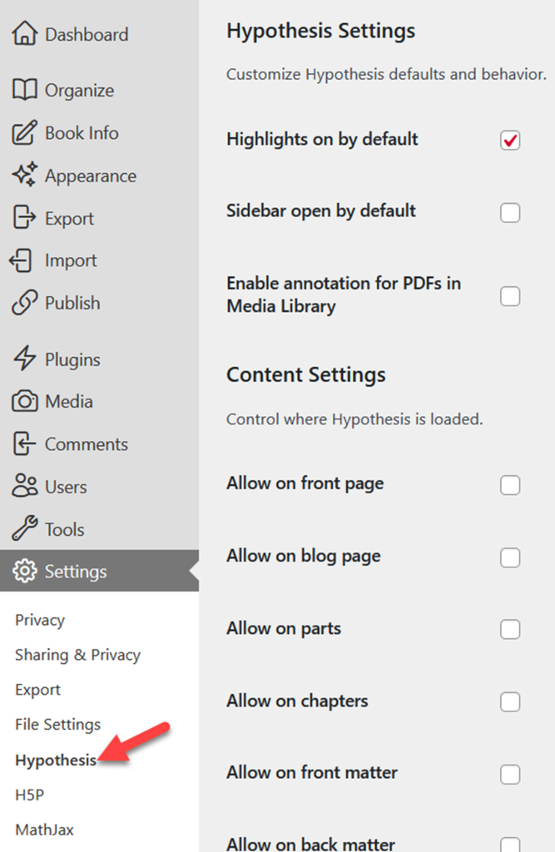Switch to the H5P settings page
Image resolution: width=555 pixels, height=852 pixels.
pos(29,794)
